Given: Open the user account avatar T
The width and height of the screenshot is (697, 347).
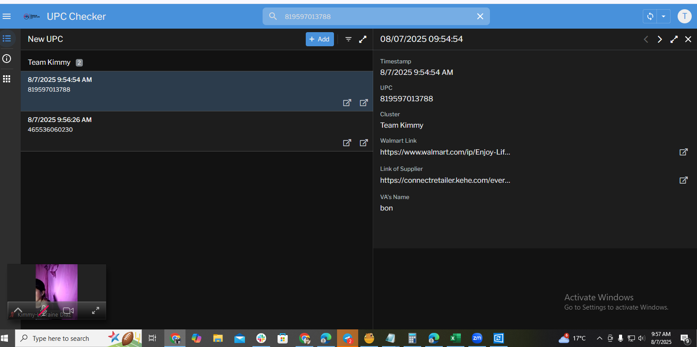Looking at the screenshot, I should [x=684, y=16].
